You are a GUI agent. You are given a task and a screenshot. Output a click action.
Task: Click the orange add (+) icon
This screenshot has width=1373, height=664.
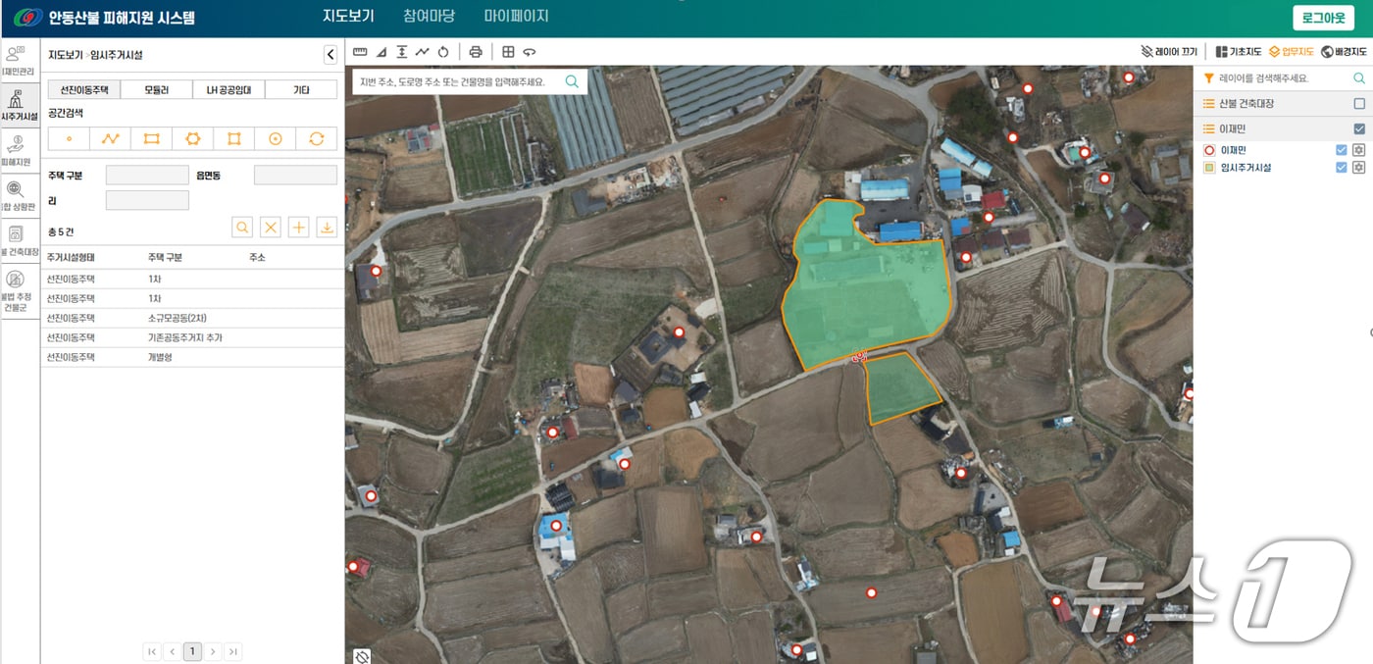pyautogui.click(x=299, y=228)
